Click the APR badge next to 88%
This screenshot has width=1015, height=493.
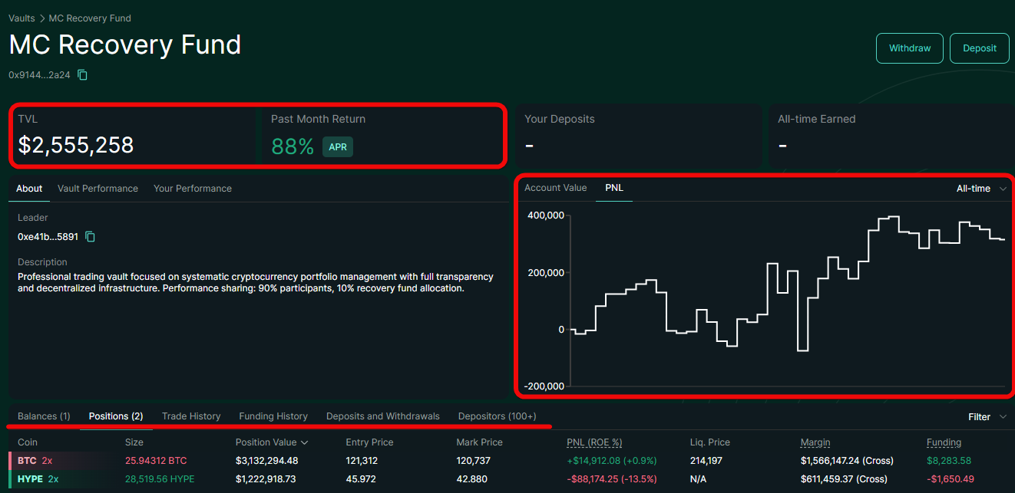[338, 147]
